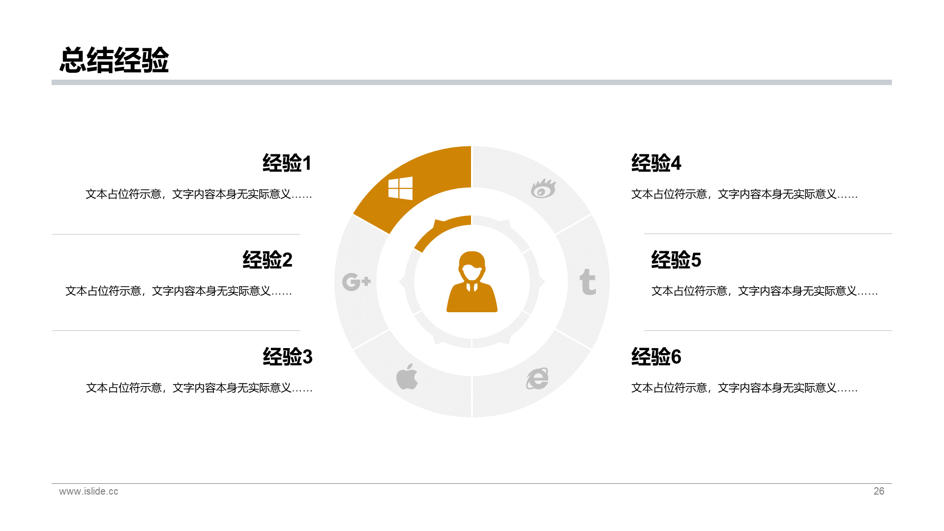
Task: Select placeholder text under 经验4
Action: tap(744, 194)
